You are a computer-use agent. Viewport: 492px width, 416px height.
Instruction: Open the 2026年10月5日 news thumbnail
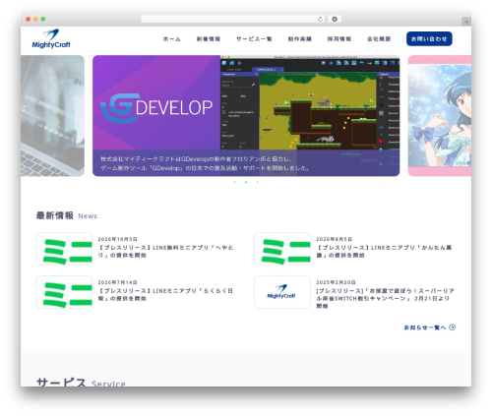coord(64,249)
